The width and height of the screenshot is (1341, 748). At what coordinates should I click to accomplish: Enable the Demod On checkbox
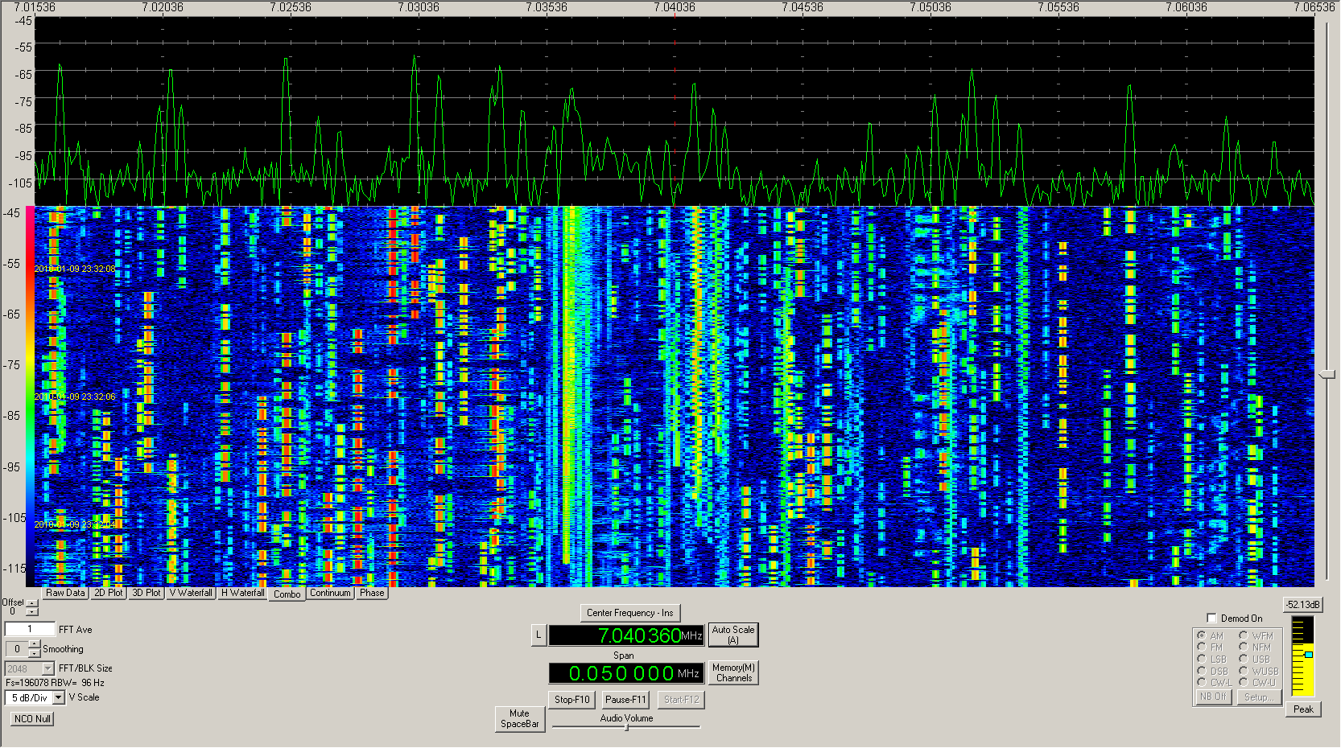click(1211, 619)
